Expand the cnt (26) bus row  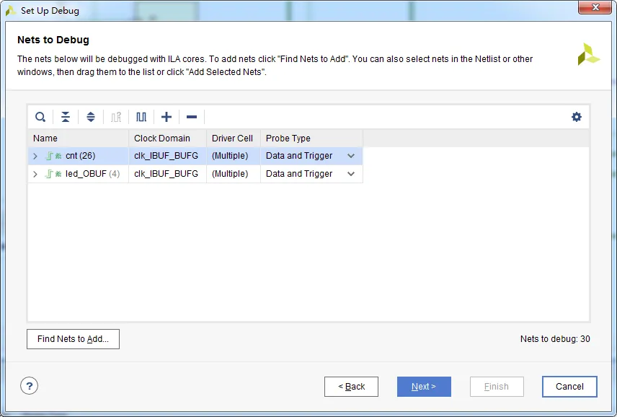(x=35, y=157)
